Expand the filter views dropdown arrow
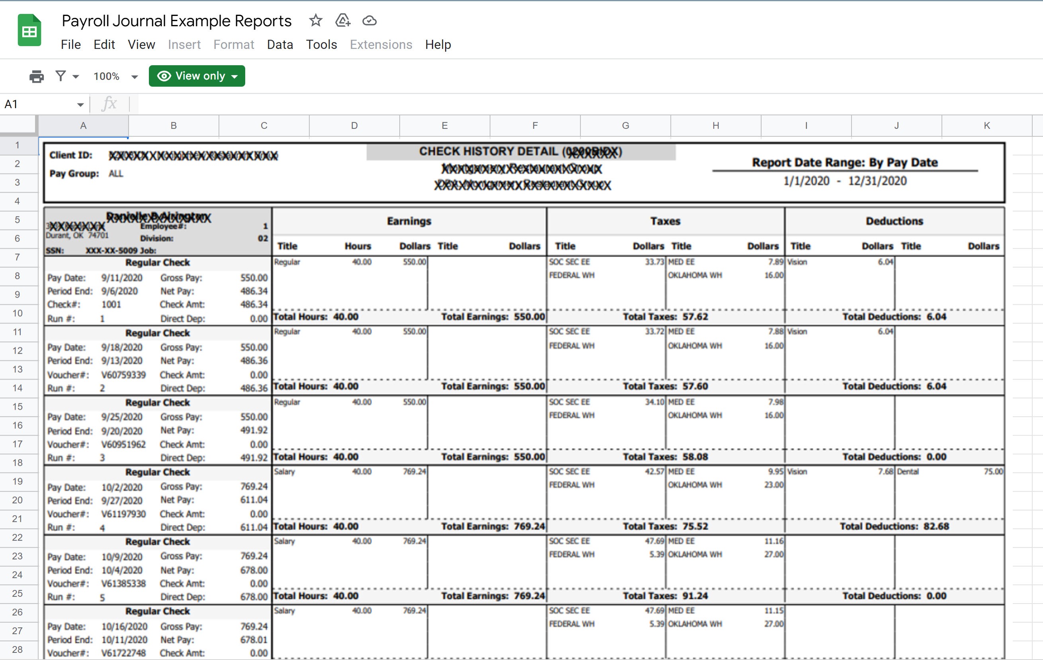1043x660 pixels. pyautogui.click(x=76, y=77)
